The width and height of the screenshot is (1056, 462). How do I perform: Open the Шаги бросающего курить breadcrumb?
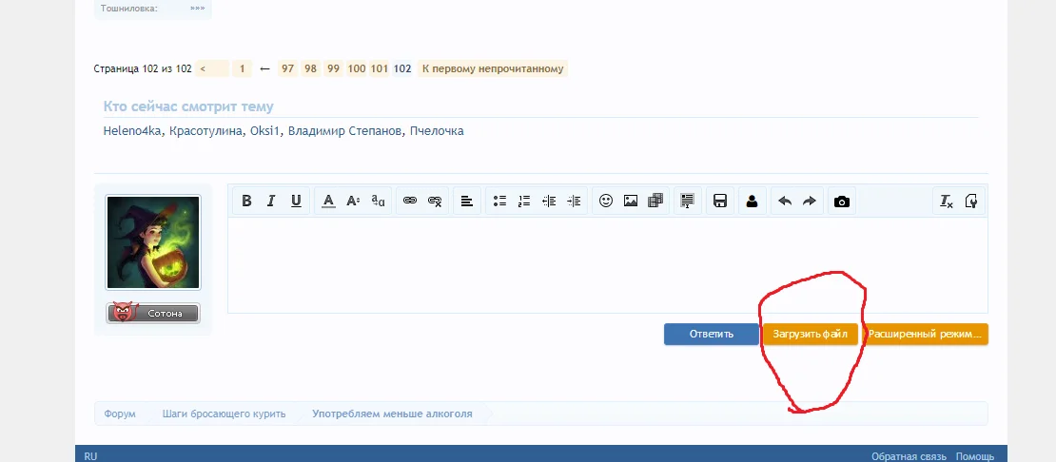point(224,414)
